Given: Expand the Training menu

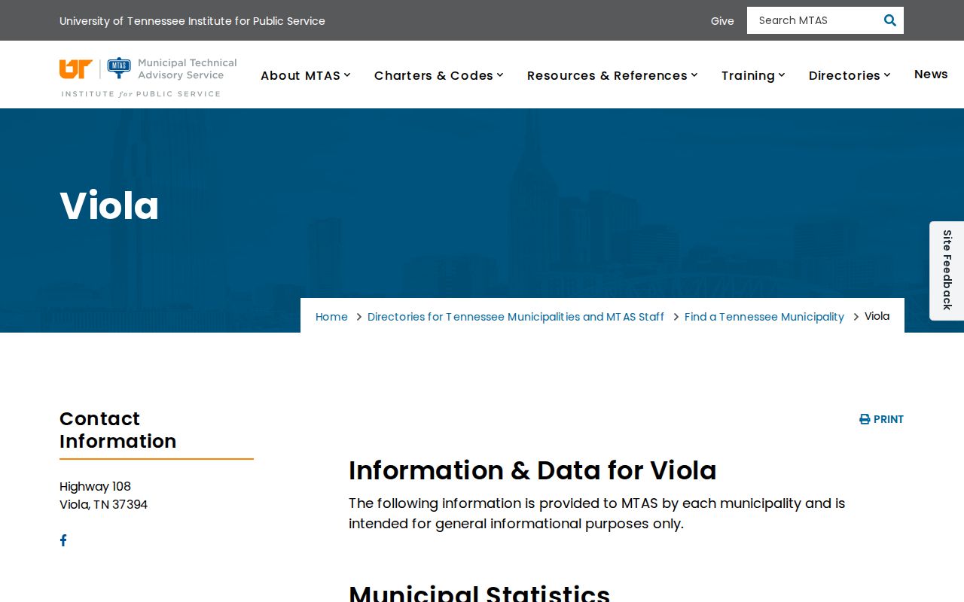Looking at the screenshot, I should [x=754, y=75].
